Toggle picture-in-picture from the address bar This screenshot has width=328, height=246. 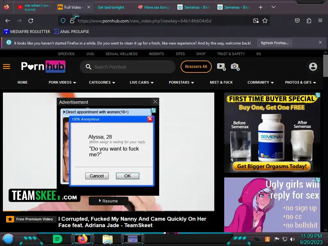pyautogui.click(x=256, y=21)
